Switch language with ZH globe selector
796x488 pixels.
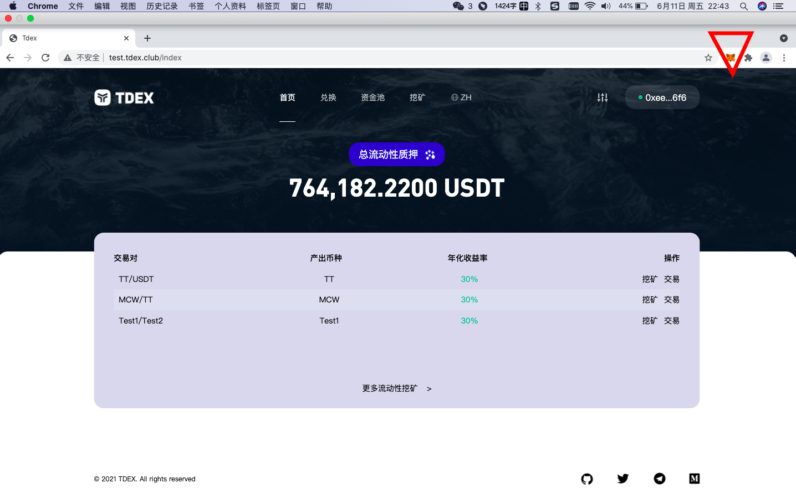[x=461, y=97]
